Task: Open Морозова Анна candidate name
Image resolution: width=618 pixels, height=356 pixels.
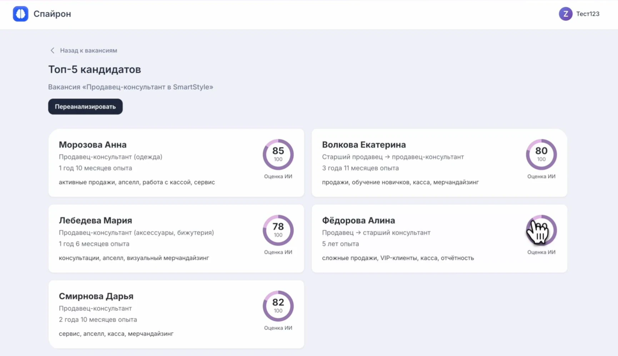Action: click(93, 145)
